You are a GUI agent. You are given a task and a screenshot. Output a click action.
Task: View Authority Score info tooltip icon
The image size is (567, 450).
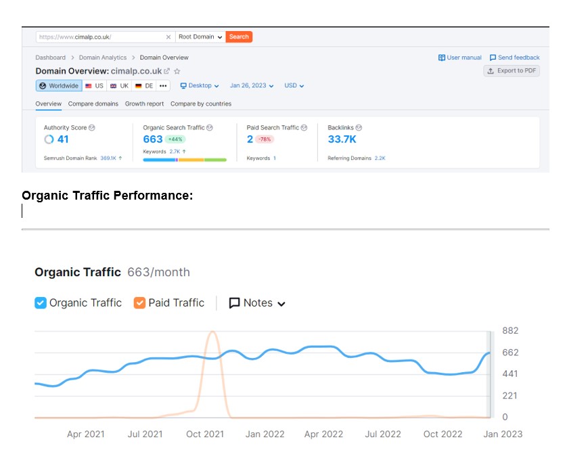92,127
